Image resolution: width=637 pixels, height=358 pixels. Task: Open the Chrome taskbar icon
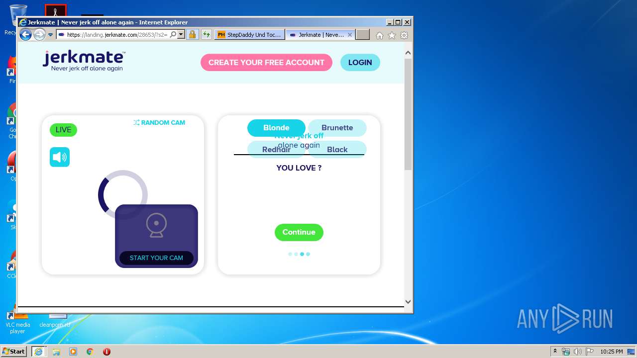point(90,352)
